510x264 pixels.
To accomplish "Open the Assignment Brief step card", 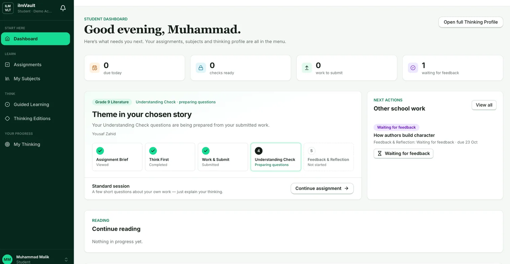I will [x=117, y=157].
